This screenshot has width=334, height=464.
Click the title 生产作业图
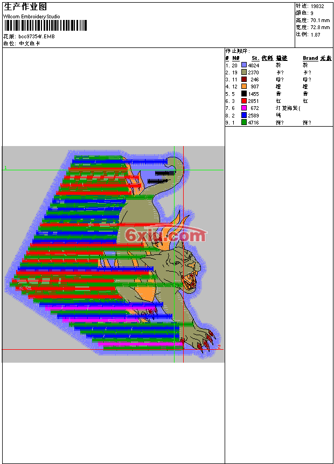tap(25, 7)
